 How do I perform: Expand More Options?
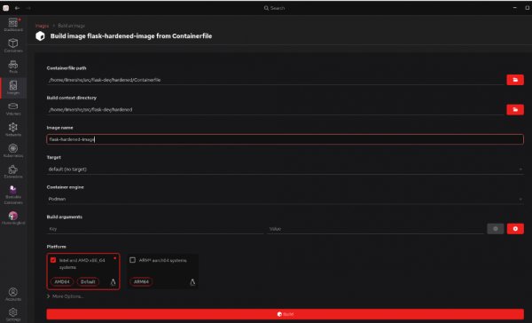point(65,296)
